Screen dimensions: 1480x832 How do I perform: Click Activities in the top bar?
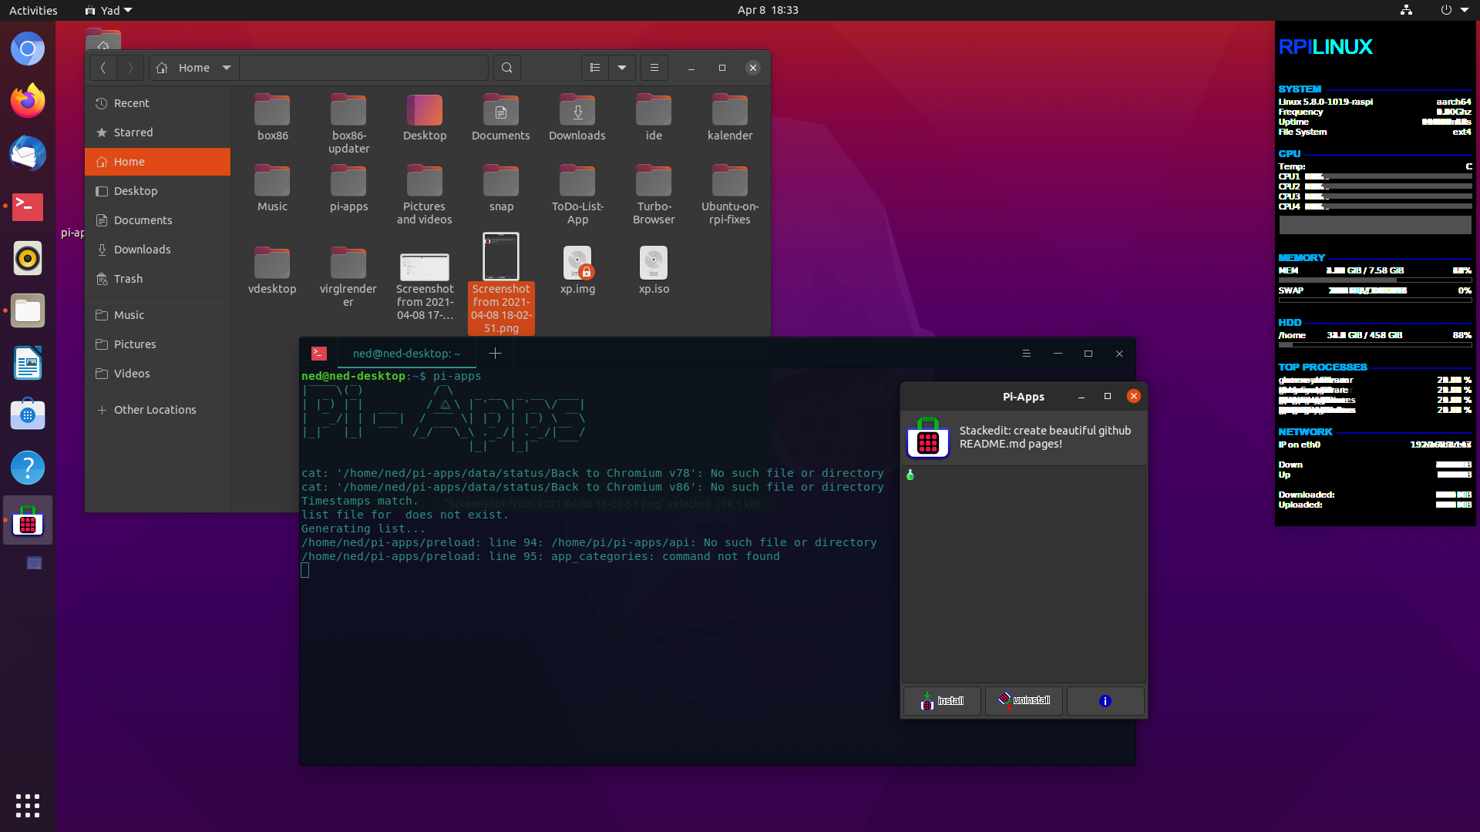tap(33, 10)
